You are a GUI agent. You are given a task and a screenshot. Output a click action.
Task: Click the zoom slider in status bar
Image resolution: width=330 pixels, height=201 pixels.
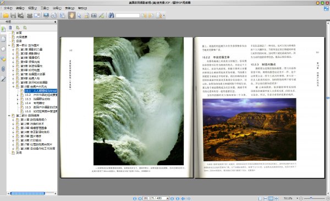tap(314, 198)
